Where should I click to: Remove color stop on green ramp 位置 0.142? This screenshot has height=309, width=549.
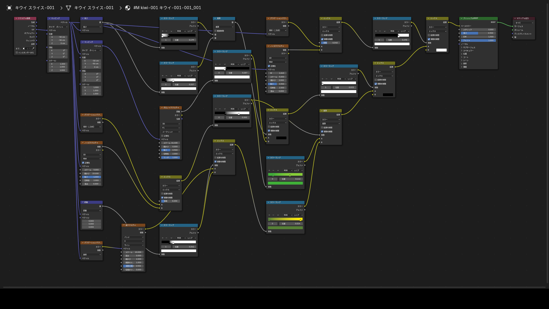coord(273,171)
